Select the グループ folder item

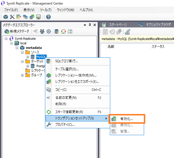(x=36, y=75)
